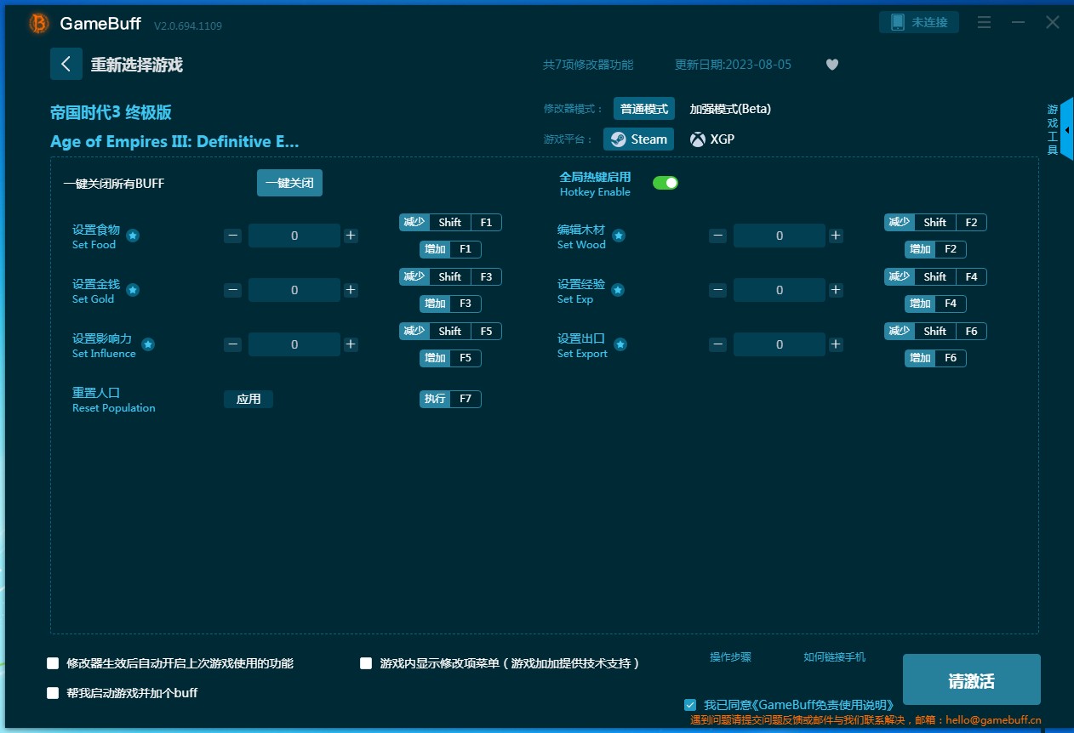Click the 减少 Shift F4 hotkey
Screen dimensions: 1074x733
(935, 276)
